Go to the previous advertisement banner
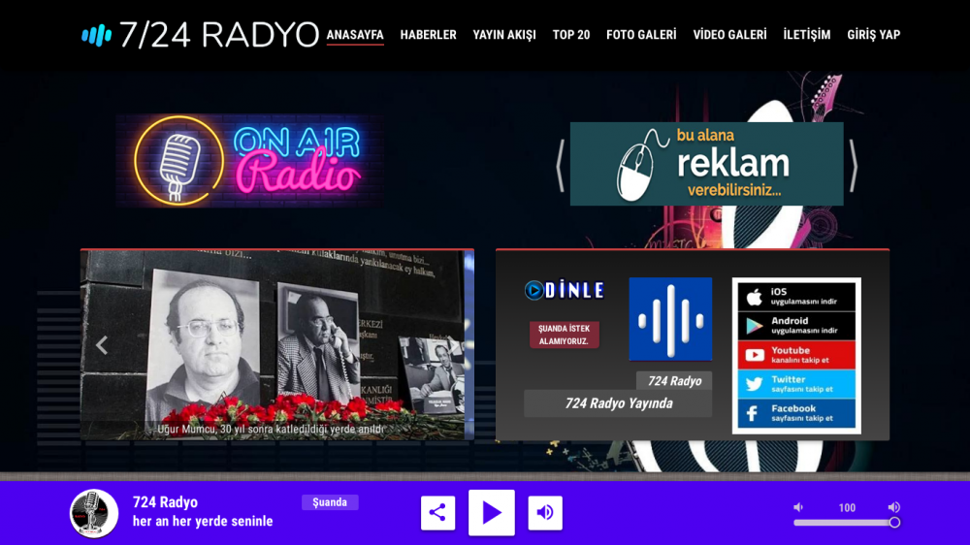Image resolution: width=970 pixels, height=545 pixels. click(560, 165)
